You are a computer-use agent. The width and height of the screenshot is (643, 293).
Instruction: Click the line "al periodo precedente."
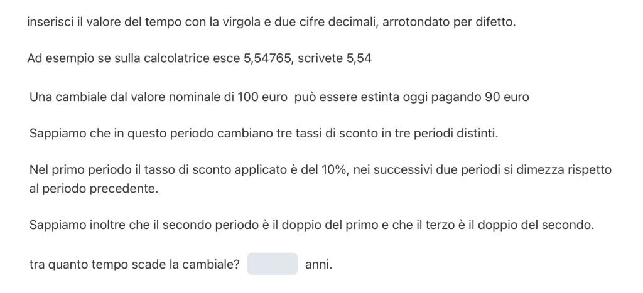click(94, 189)
